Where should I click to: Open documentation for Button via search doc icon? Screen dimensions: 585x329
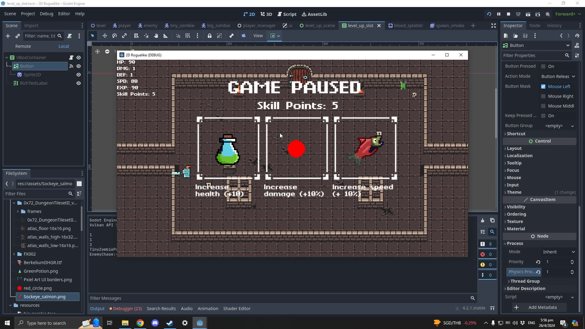(x=577, y=45)
